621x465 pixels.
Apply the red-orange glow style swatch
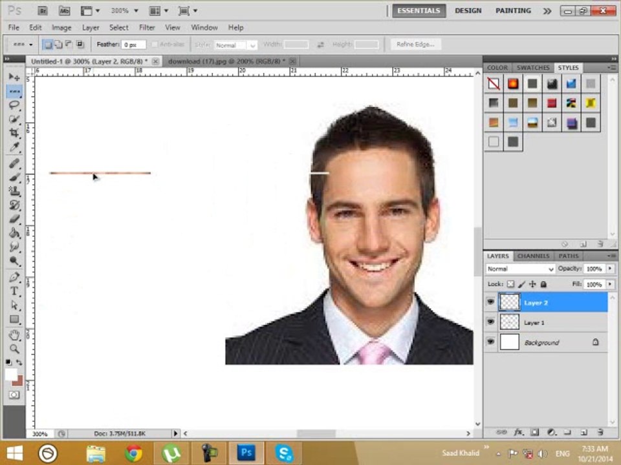[x=513, y=83]
